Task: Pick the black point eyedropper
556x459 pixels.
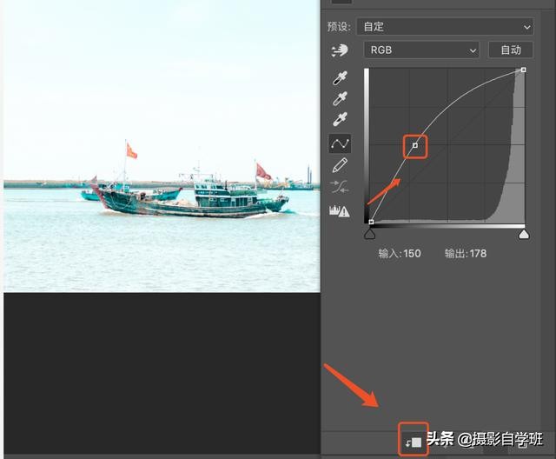Action: click(x=340, y=78)
